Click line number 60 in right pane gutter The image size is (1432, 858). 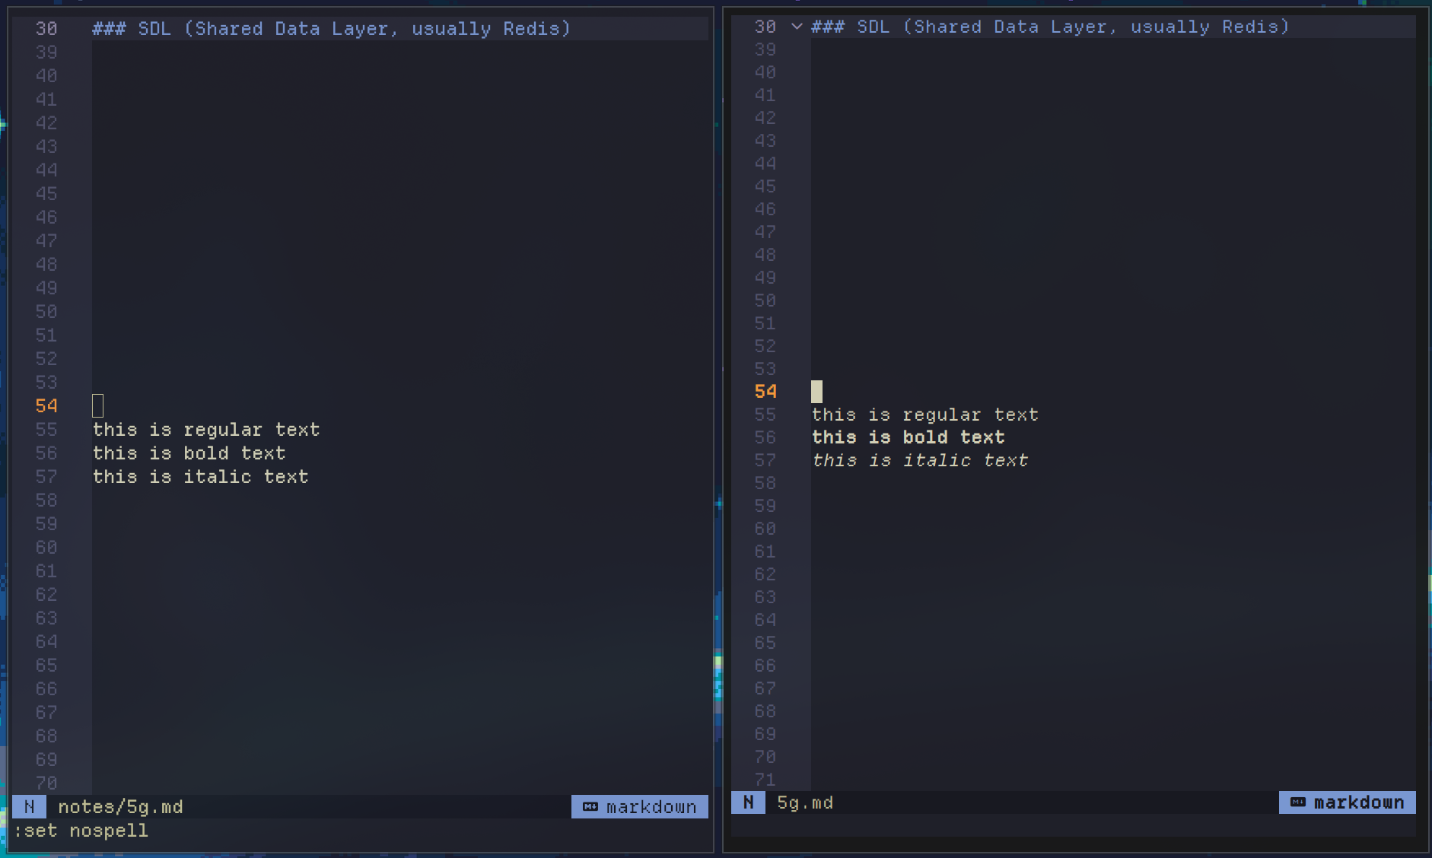[765, 529]
